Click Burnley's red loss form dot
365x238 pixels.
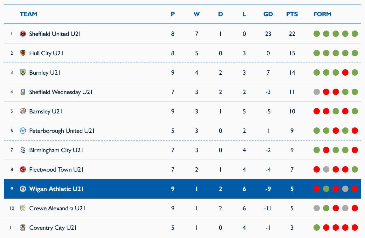tap(345, 72)
